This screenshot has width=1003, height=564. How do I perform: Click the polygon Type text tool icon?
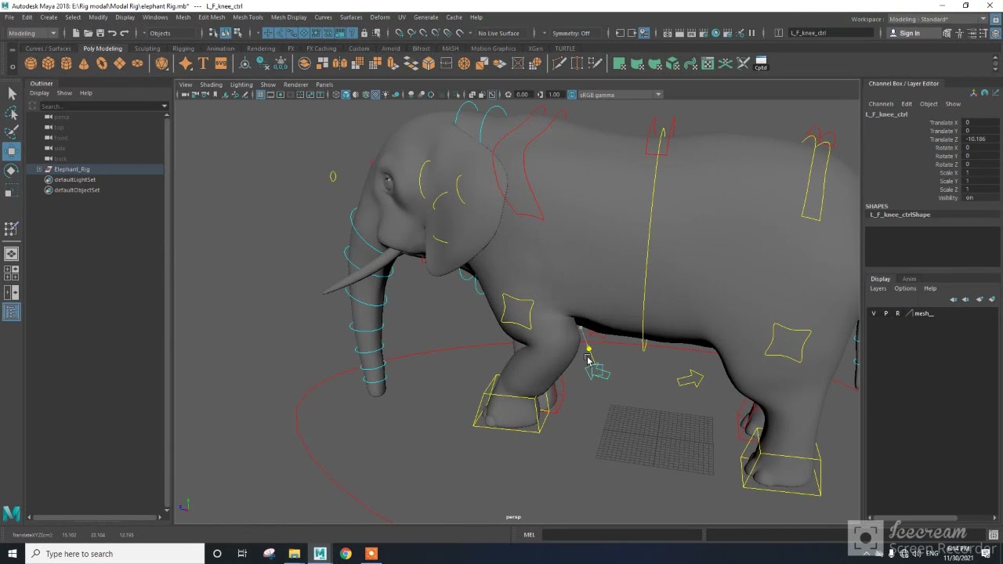click(x=203, y=63)
